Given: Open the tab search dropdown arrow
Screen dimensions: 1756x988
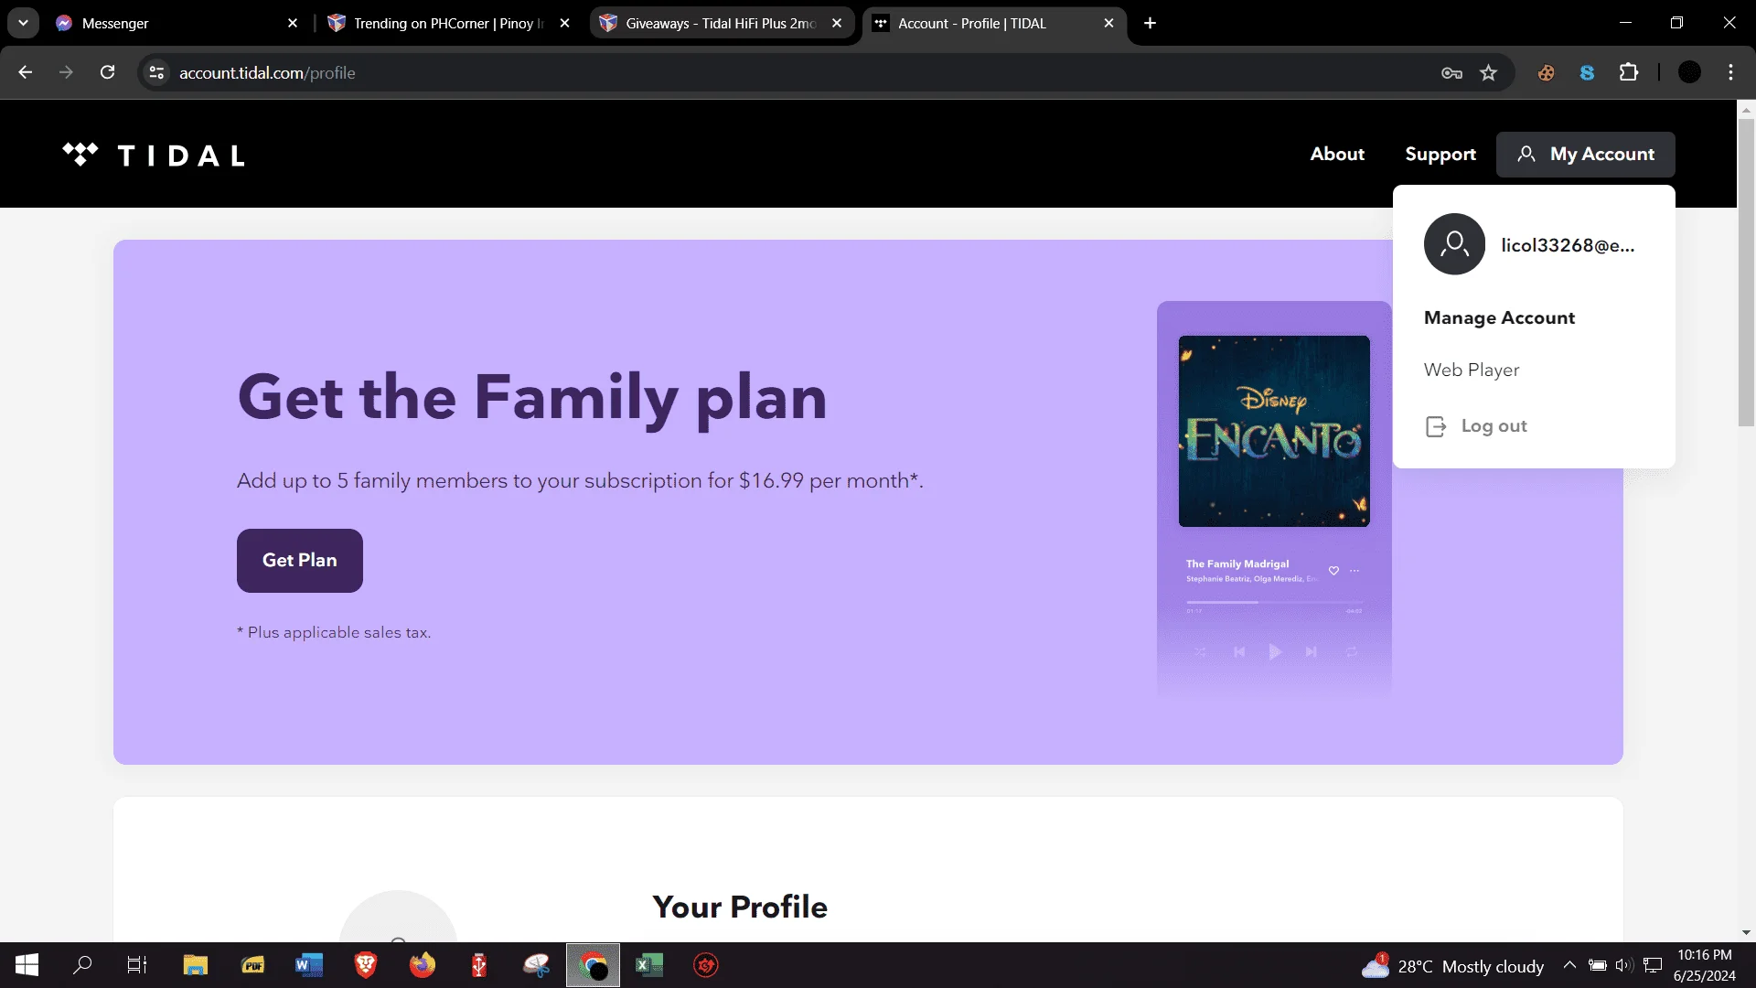Looking at the screenshot, I should (23, 23).
